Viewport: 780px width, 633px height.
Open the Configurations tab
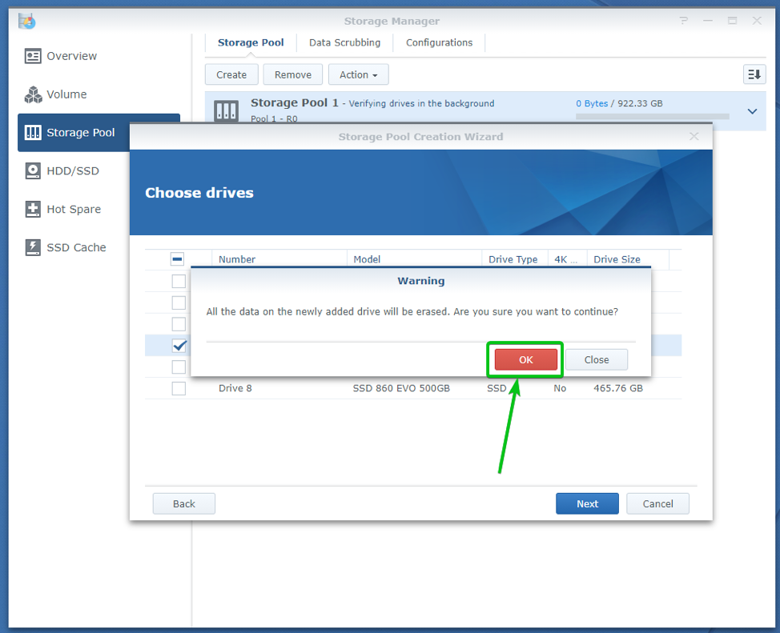coord(439,42)
